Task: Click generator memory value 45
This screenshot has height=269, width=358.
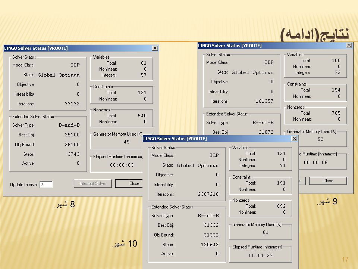Action: (126, 142)
